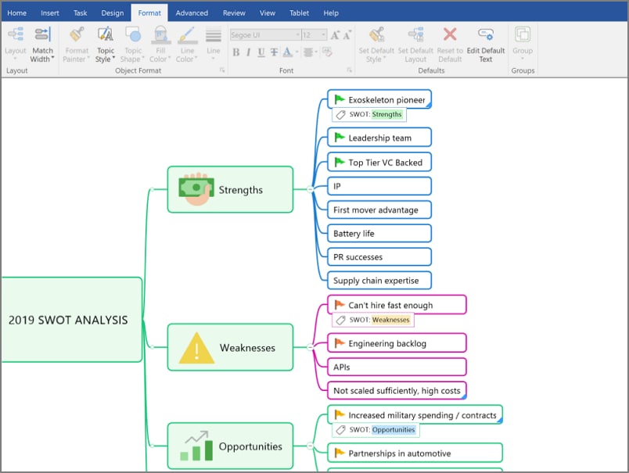Select the Format Painter tool
The height and width of the screenshot is (473, 629).
pyautogui.click(x=76, y=39)
